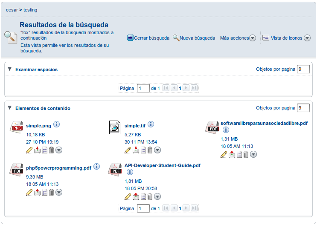
Task: Check out API-Developer-Student-Guide.pdf via download icon
Action: [136, 196]
